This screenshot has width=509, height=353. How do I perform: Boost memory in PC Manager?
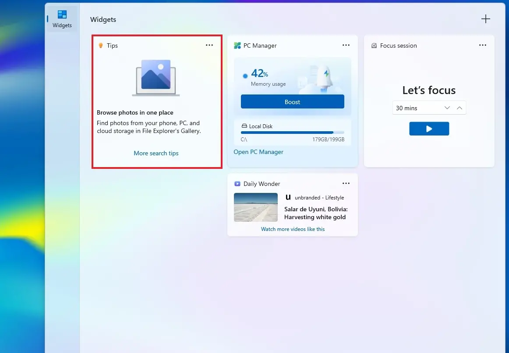(293, 102)
